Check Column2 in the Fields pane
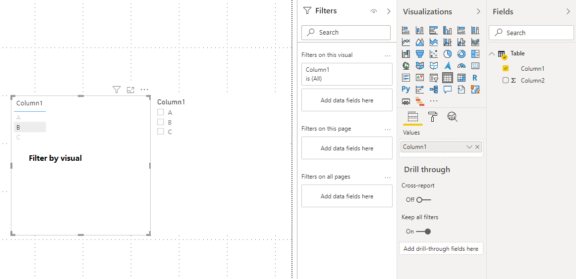 tap(506, 80)
